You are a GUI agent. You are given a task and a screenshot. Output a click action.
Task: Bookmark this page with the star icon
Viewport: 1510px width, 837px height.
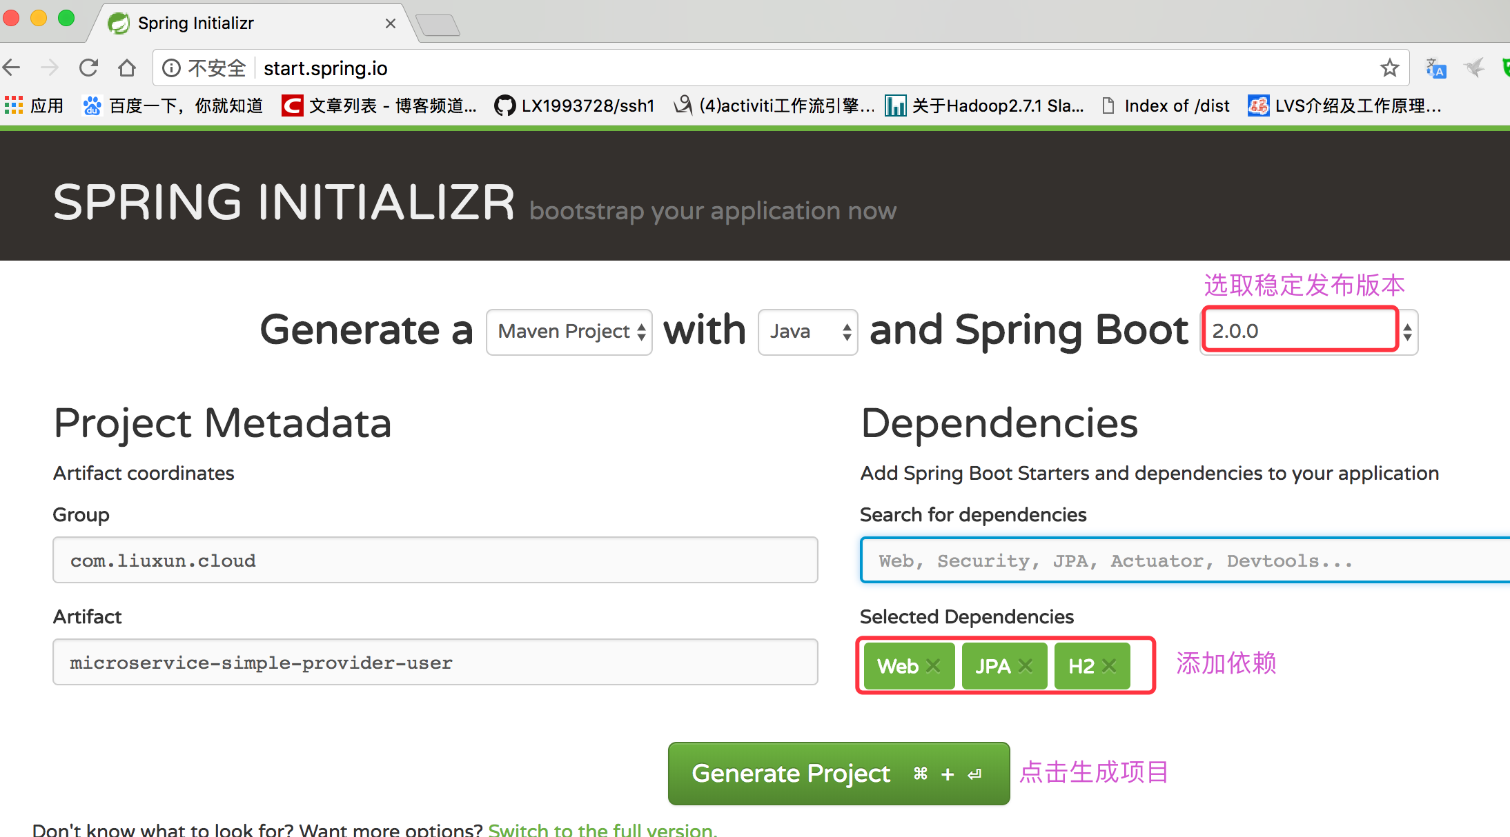(x=1389, y=68)
